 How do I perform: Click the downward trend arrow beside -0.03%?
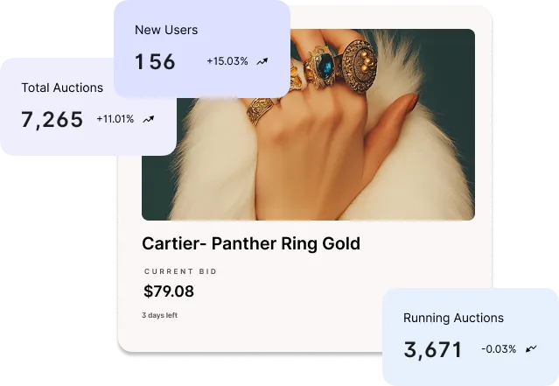pos(531,348)
